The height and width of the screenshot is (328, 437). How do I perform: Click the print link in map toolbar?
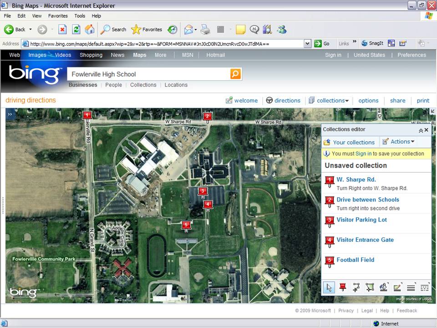point(423,100)
